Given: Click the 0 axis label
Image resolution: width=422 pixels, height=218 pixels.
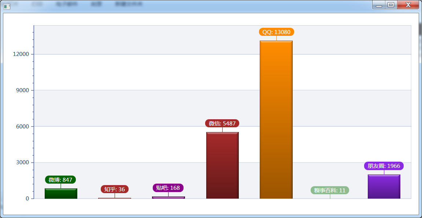Looking at the screenshot, I should tap(27, 199).
